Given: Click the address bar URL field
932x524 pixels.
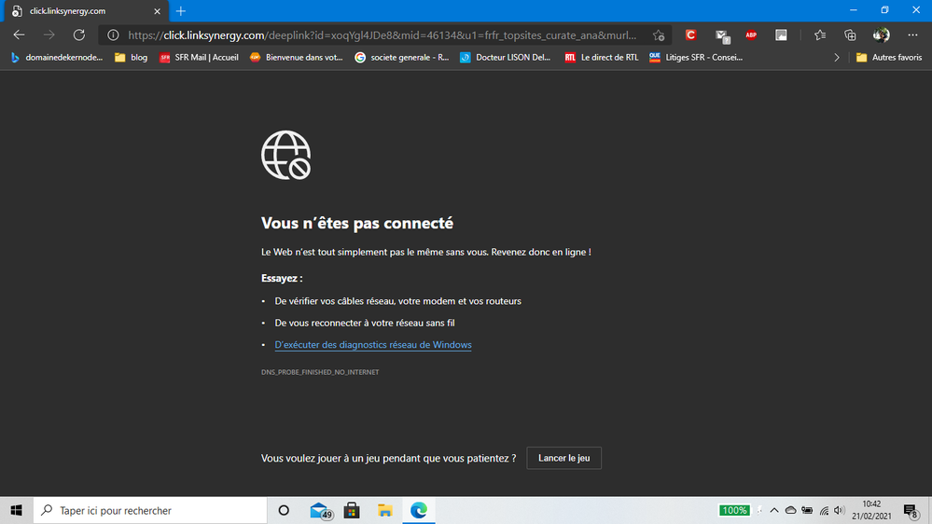Looking at the screenshot, I should [383, 35].
